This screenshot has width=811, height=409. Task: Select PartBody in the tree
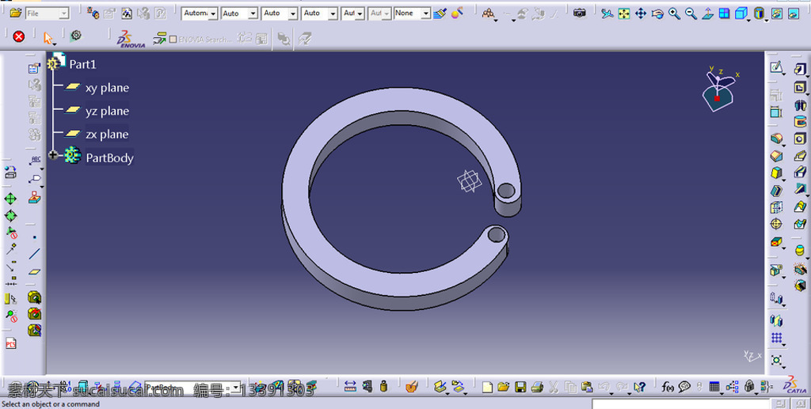(109, 158)
